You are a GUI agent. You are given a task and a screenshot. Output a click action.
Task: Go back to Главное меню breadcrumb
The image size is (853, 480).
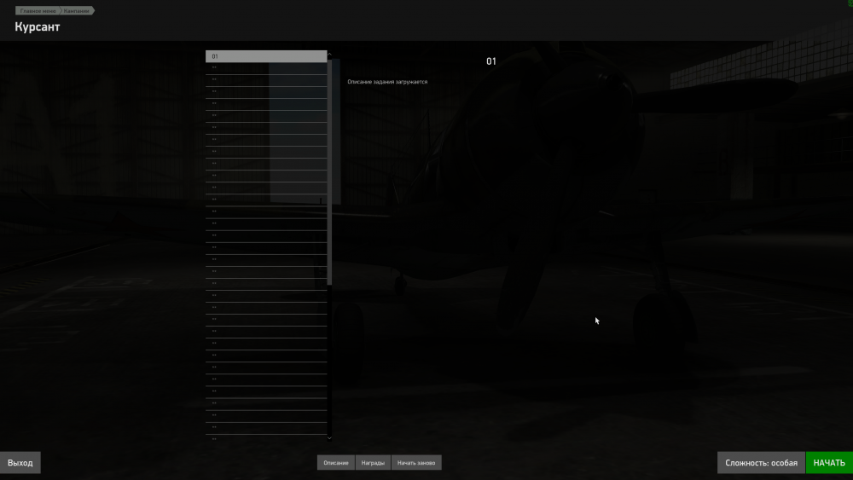point(38,11)
